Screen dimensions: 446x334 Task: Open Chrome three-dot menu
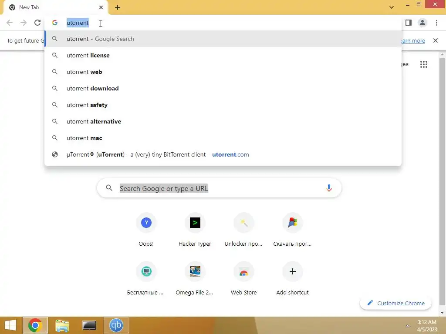pyautogui.click(x=436, y=23)
